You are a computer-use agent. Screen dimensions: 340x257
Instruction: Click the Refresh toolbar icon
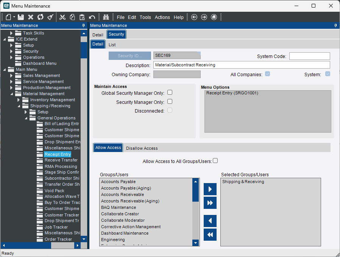click(41, 17)
